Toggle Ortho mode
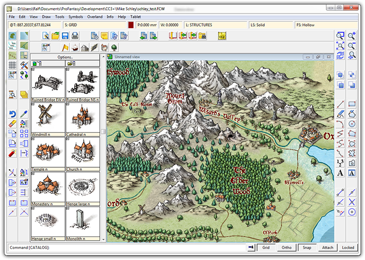Screen dimensions: 365x260 coord(286,247)
